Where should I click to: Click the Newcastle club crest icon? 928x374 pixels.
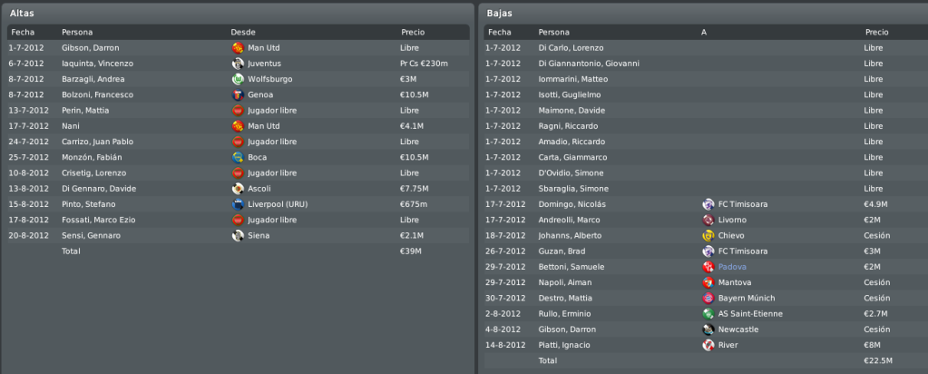tap(708, 330)
